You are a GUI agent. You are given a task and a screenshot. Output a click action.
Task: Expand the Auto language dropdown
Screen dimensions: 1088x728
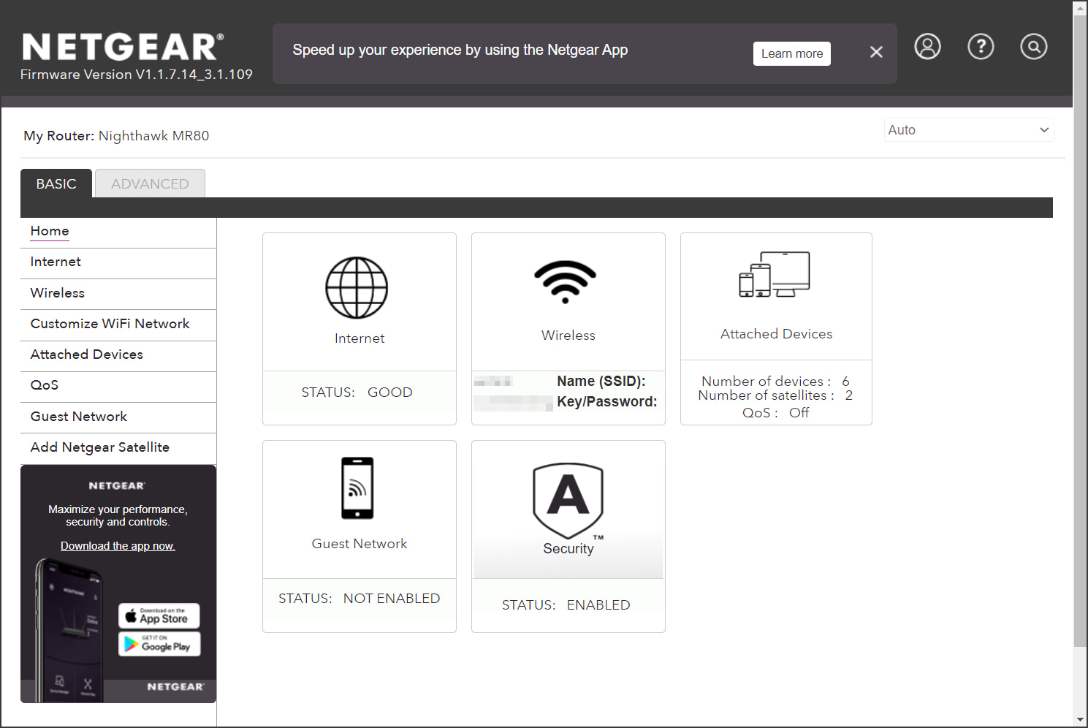(x=968, y=130)
